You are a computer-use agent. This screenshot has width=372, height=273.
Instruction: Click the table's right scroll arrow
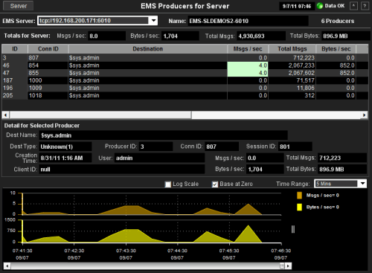coord(365,115)
